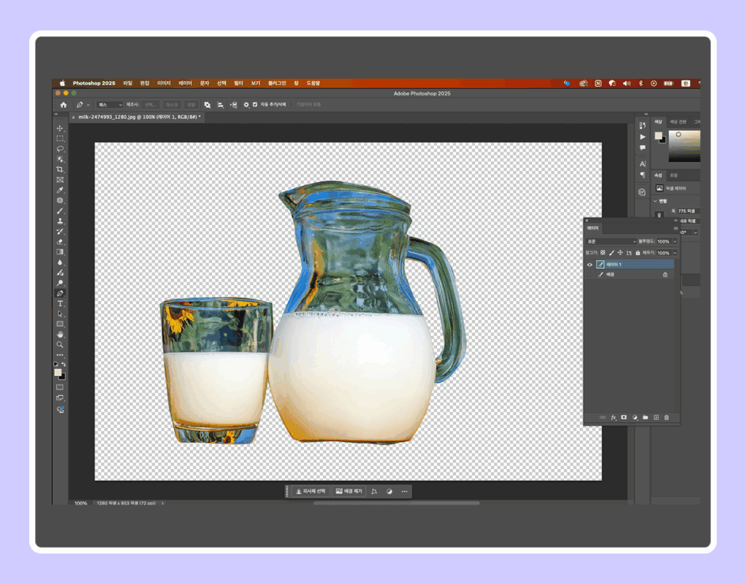The height and width of the screenshot is (584, 746).
Task: Select the Type tool
Action: [60, 303]
